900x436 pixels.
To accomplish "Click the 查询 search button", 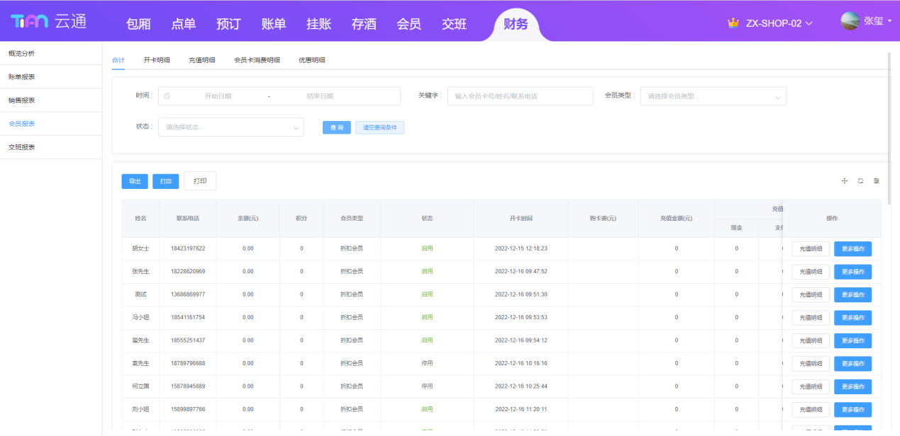I will point(337,127).
